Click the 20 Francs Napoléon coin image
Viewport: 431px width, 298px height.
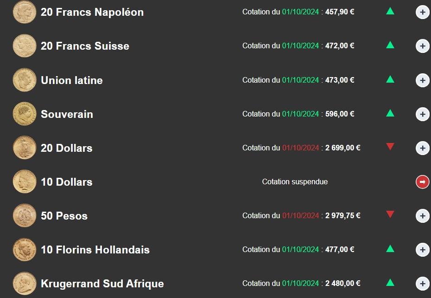coord(25,12)
